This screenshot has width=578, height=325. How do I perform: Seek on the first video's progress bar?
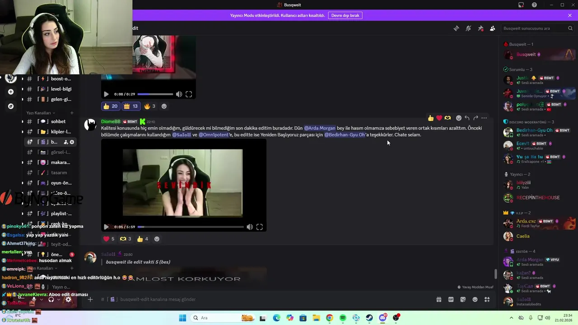point(155,94)
